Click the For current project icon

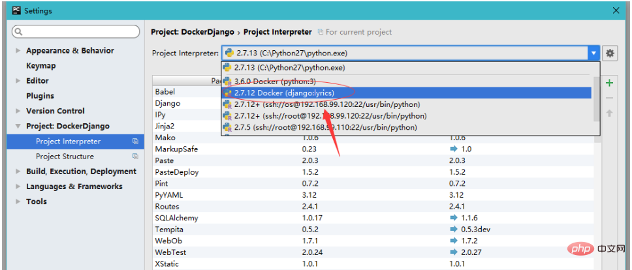tap(321, 32)
